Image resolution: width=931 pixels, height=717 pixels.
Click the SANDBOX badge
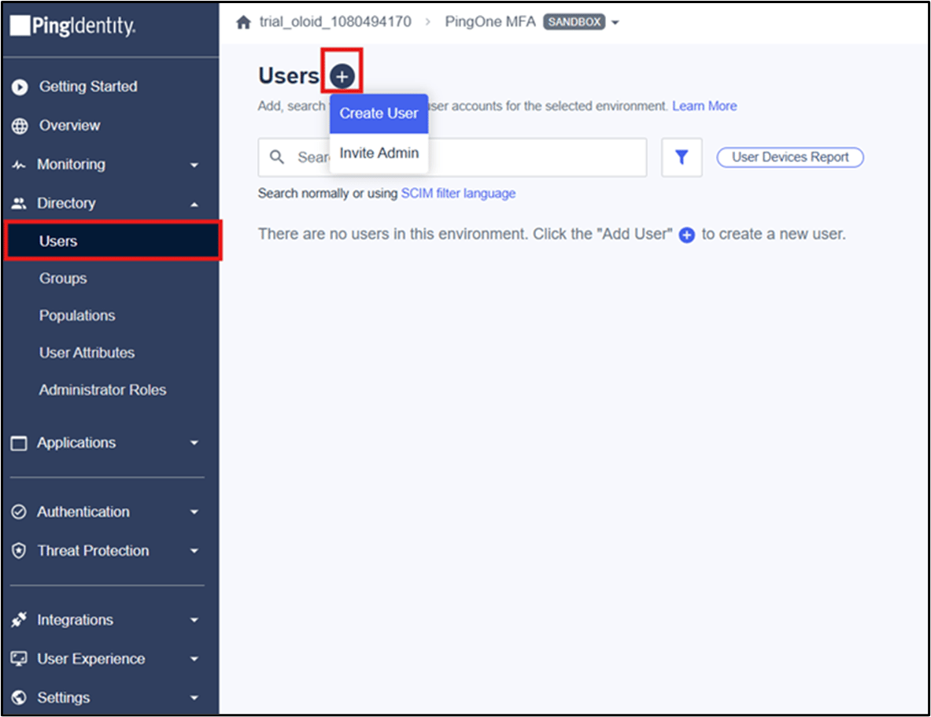coord(574,22)
